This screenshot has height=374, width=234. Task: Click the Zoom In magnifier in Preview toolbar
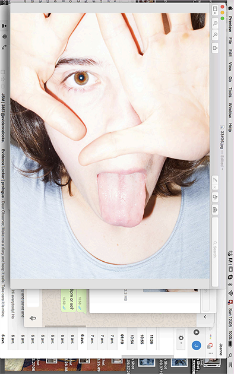pos(215,35)
